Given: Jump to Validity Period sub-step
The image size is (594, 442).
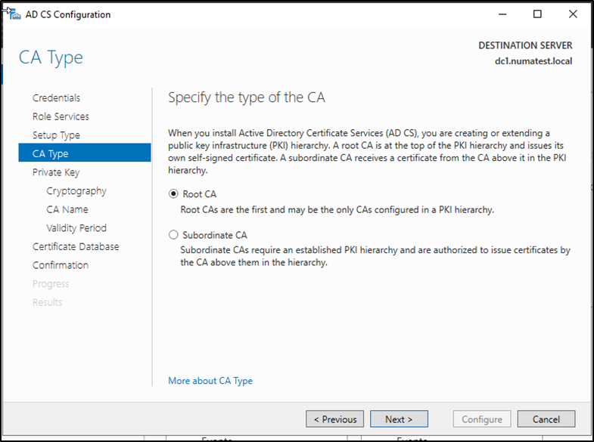Looking at the screenshot, I should pos(76,228).
